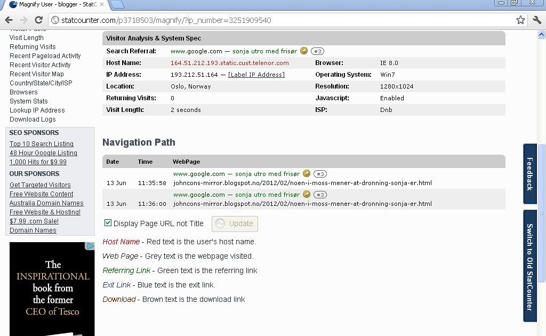This screenshot has width=546, height=336.
Task: Click Label IP Address link
Action: click(256, 75)
